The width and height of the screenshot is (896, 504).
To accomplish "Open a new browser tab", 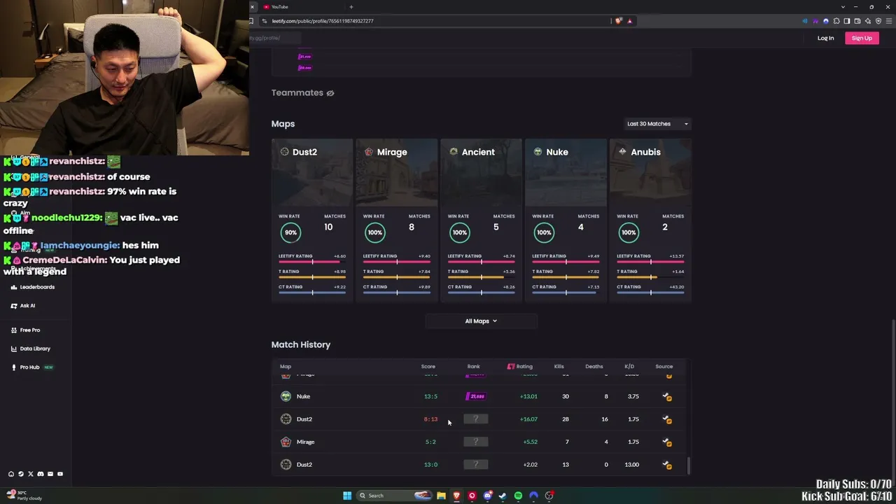I will coord(351,7).
